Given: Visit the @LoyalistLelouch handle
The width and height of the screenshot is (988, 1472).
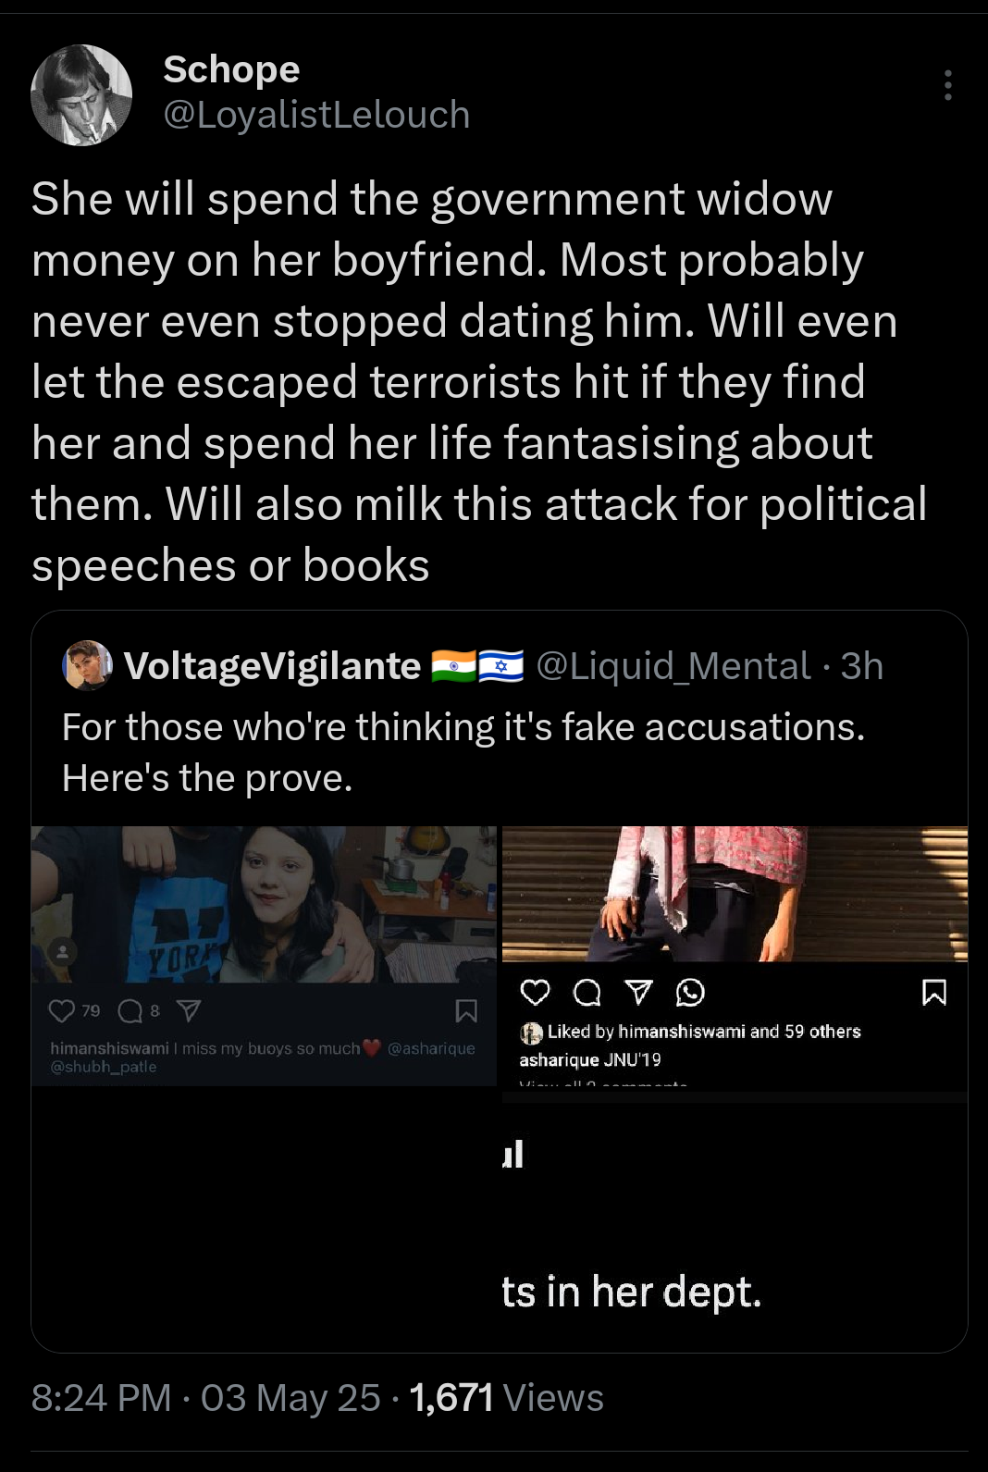Looking at the screenshot, I should pos(316,115).
